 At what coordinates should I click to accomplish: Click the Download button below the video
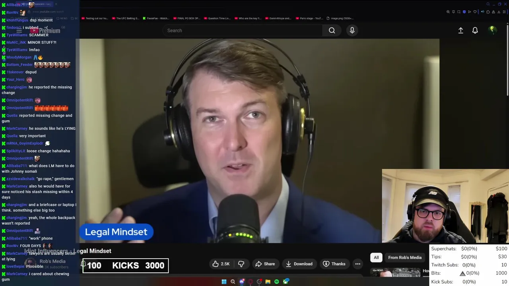(x=299, y=264)
